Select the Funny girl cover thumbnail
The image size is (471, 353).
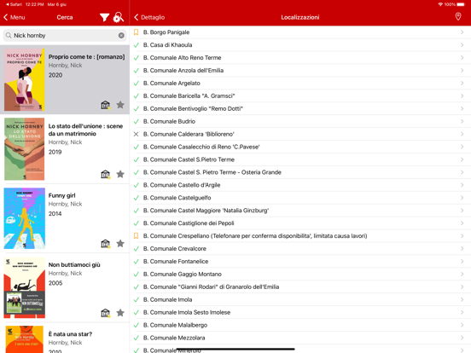coord(25,218)
